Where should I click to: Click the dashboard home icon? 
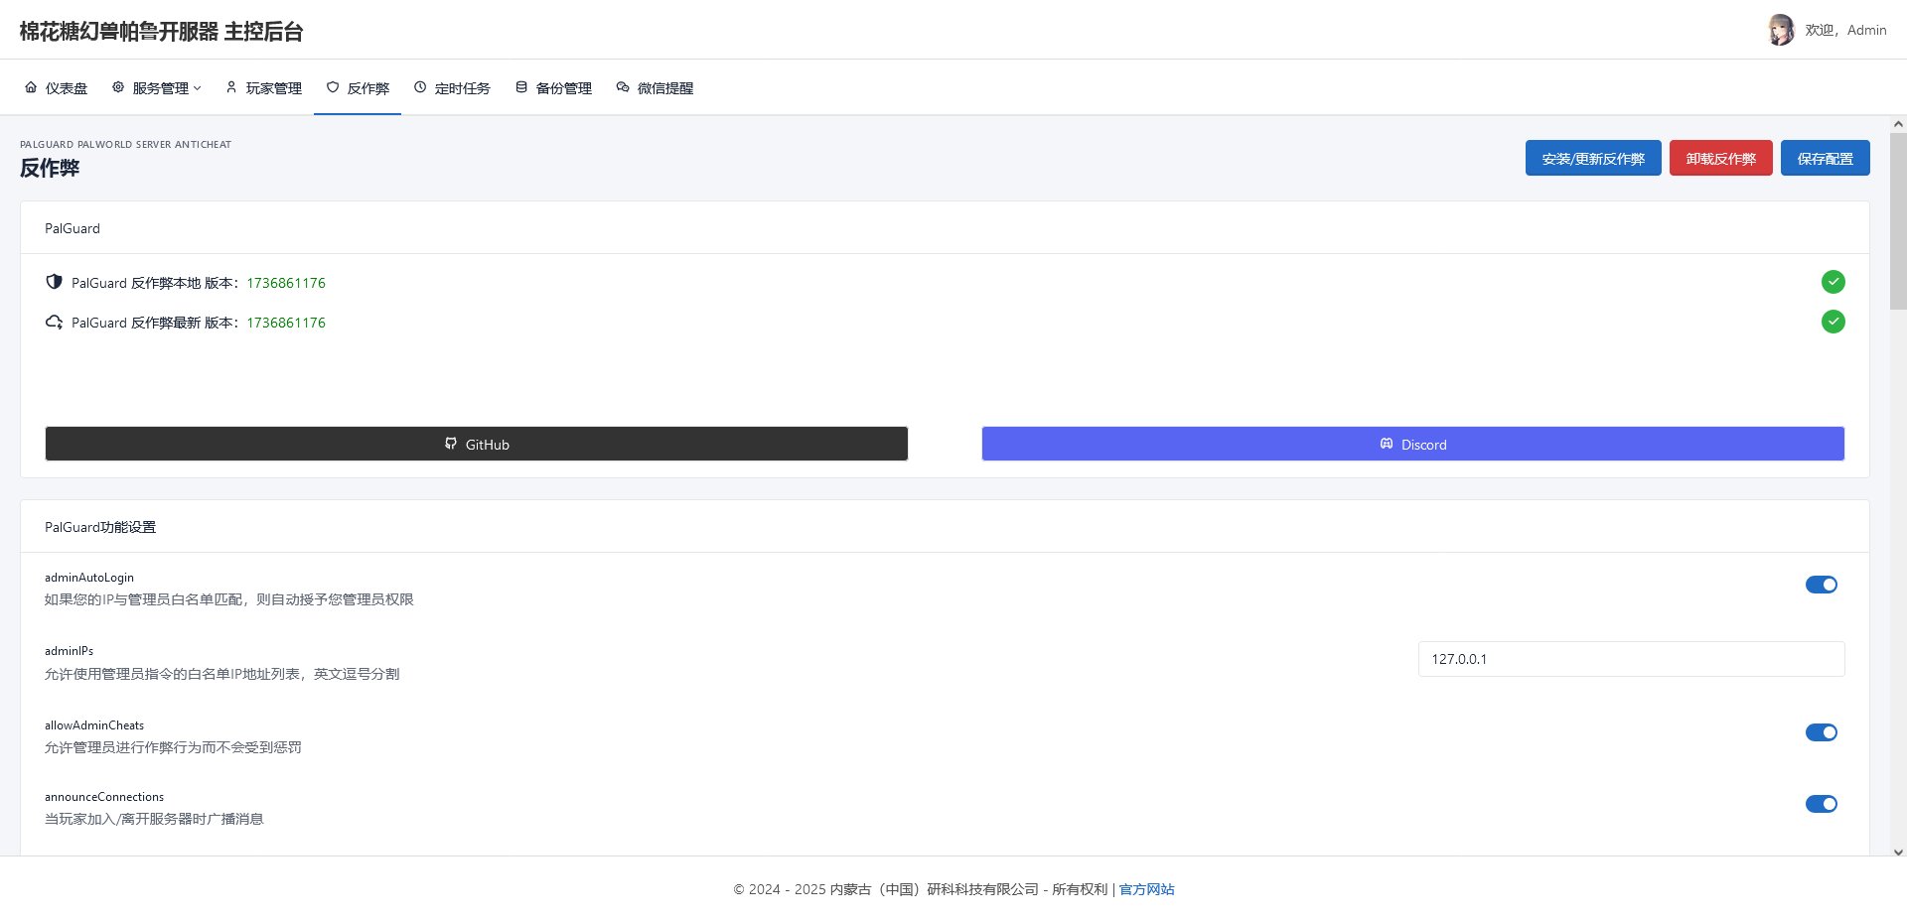[31, 87]
